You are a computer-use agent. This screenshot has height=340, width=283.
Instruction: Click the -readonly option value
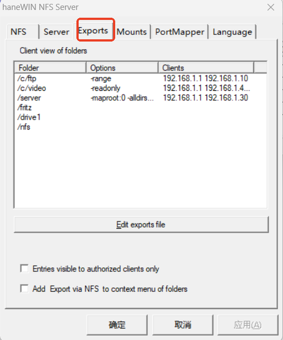point(105,88)
